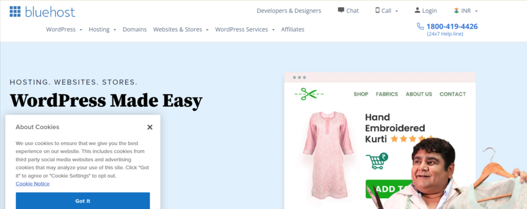Image resolution: width=527 pixels, height=209 pixels.
Task: Expand the WordPress Services arrow
Action: pyautogui.click(x=273, y=30)
